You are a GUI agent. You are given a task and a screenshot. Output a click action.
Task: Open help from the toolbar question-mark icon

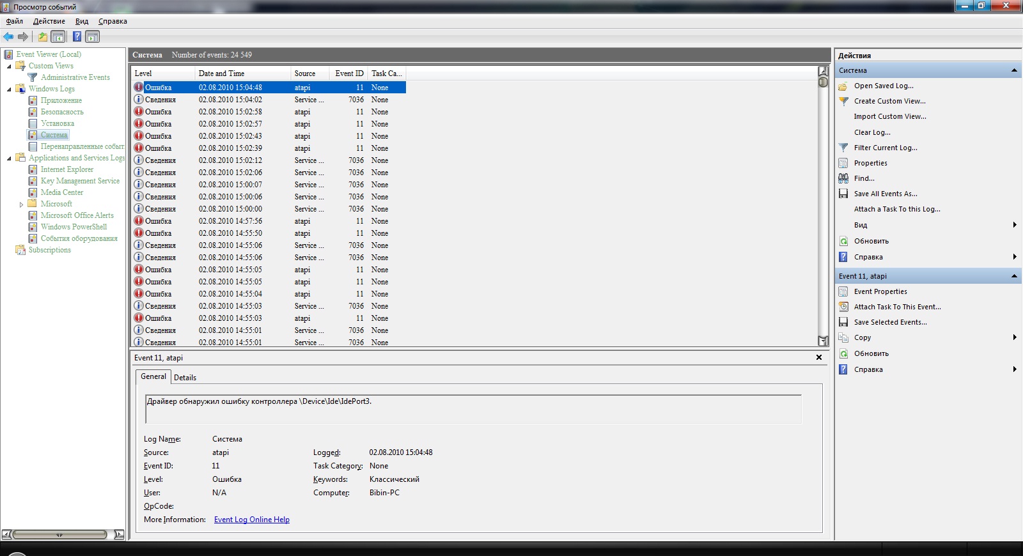click(x=77, y=37)
